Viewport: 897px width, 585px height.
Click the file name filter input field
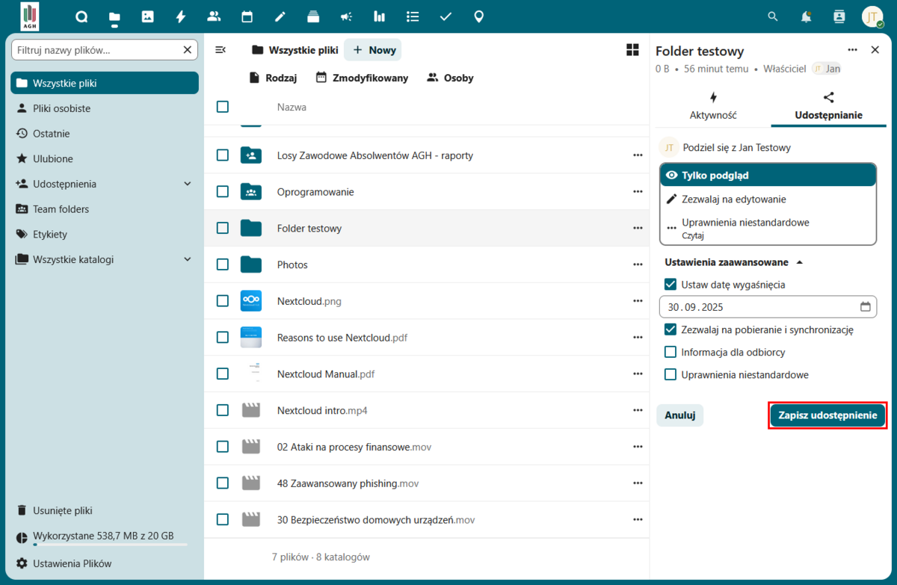96,50
